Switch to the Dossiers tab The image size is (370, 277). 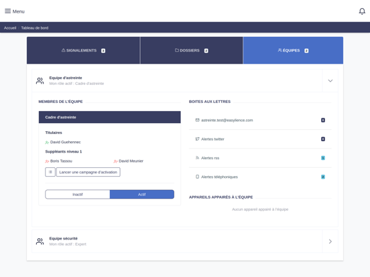[x=192, y=50]
